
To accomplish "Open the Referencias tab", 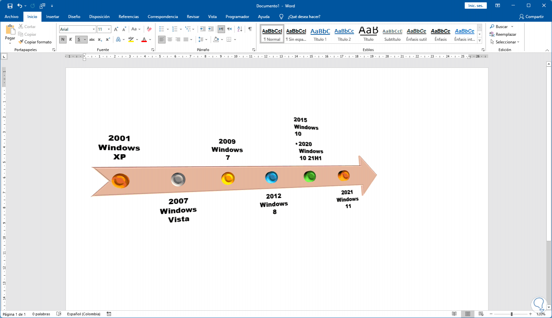I will (129, 17).
